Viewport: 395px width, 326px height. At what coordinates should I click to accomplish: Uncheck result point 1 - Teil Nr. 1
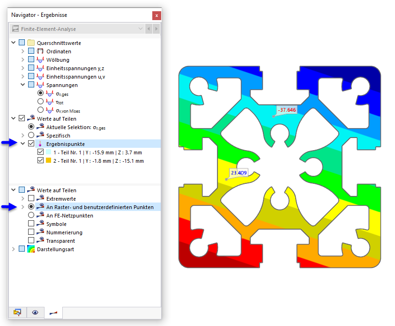(40, 152)
